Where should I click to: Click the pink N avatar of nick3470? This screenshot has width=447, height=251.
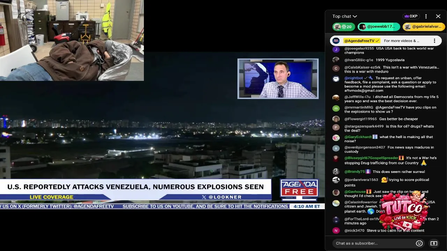pos(336,230)
